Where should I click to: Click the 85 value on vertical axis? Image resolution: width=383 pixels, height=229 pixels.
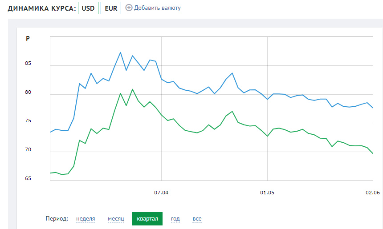pyautogui.click(x=29, y=64)
